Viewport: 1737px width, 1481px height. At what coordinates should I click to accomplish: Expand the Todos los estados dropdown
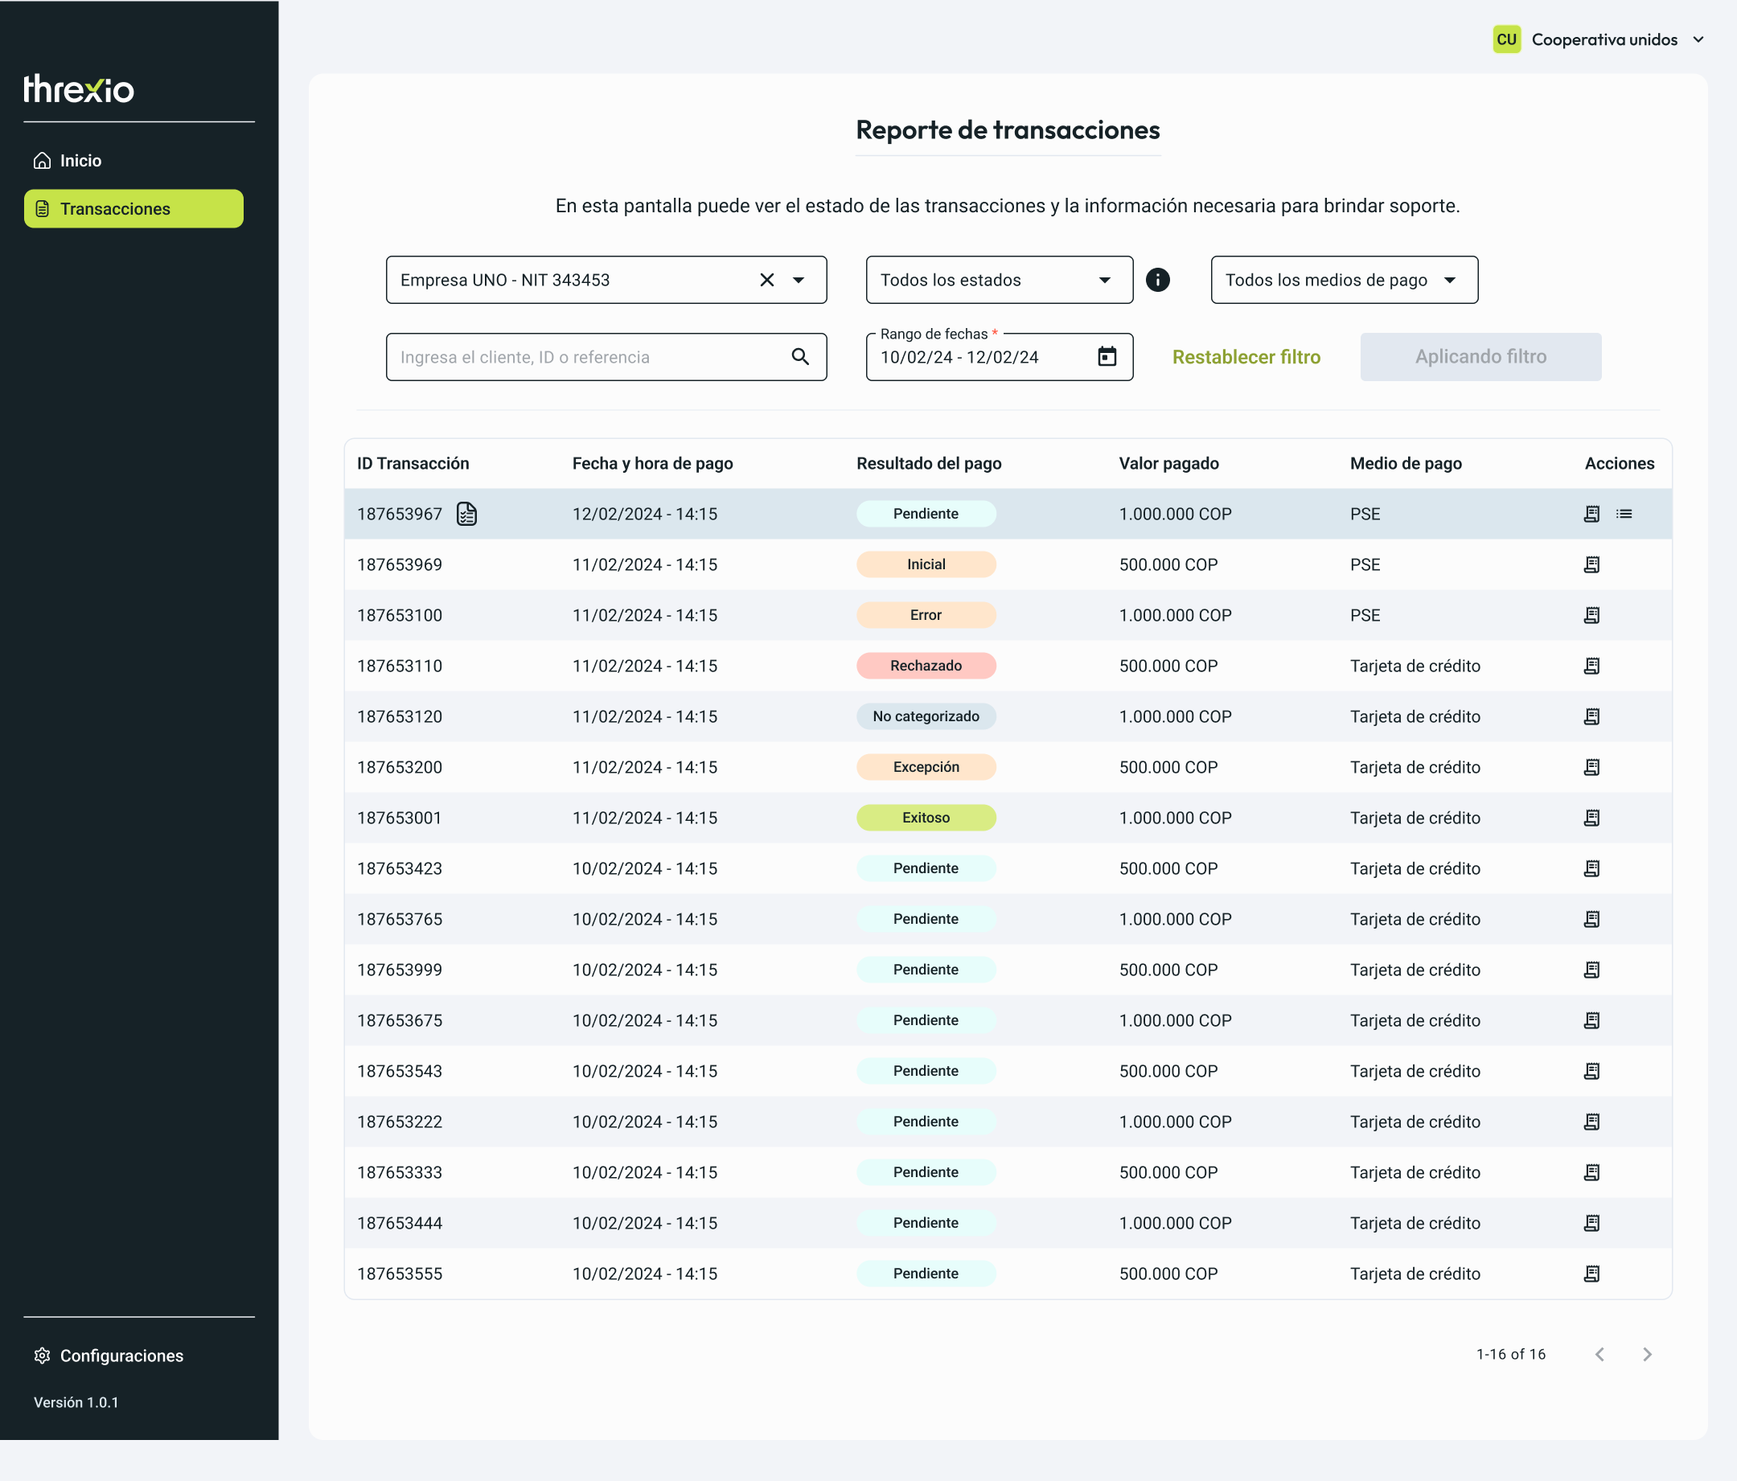[1000, 280]
